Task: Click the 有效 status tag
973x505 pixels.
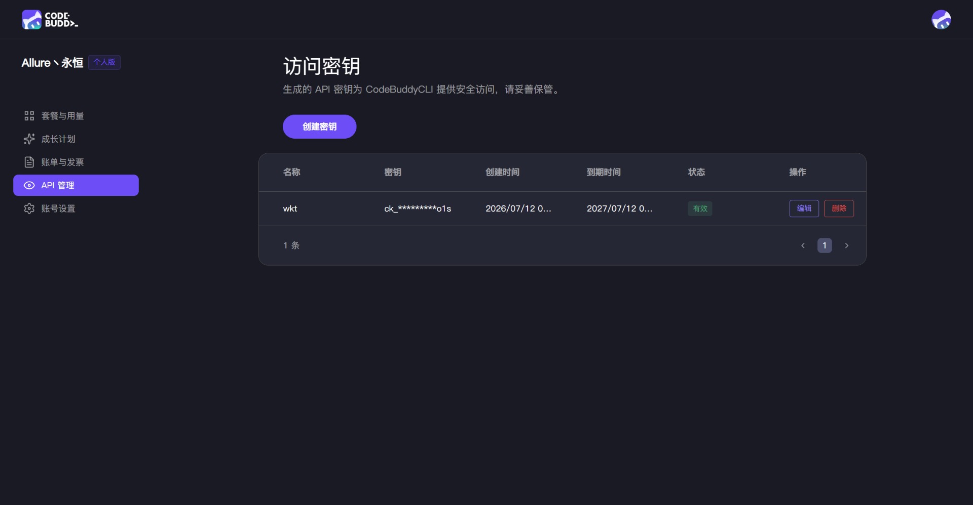Action: coord(700,208)
